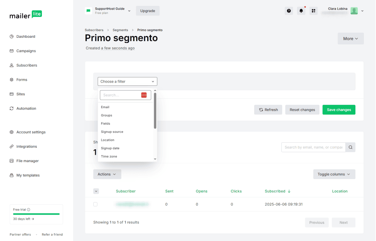The image size is (376, 241).
Task: Click the filter list scrollbar thumb
Action: (155, 111)
